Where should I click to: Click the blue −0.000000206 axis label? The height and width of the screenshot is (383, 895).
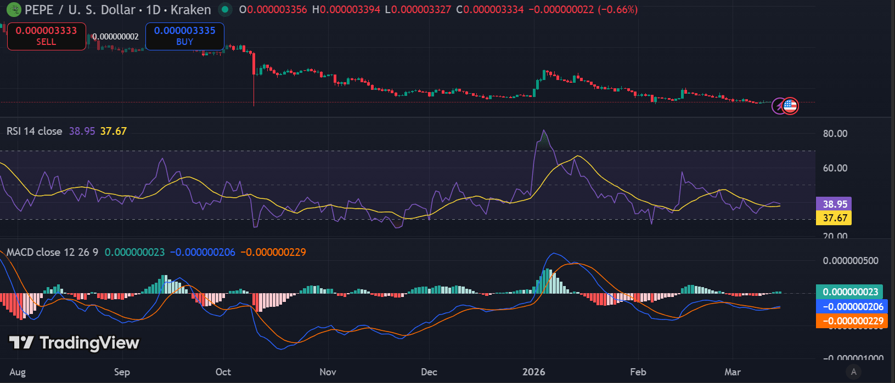point(852,307)
